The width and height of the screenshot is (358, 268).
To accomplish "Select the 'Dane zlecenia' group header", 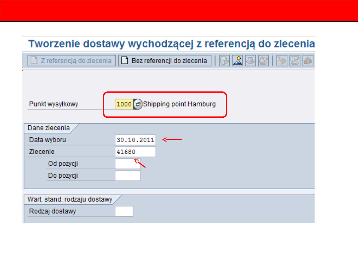I will [49, 128].
